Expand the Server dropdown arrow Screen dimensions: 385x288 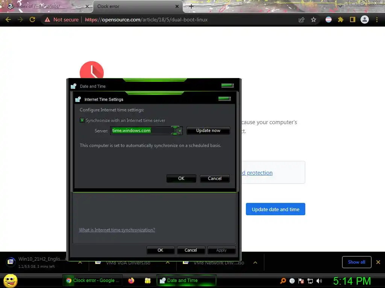point(180,131)
